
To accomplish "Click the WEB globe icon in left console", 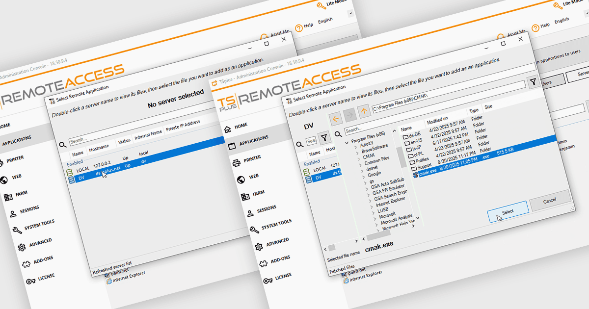I will pyautogui.click(x=3, y=180).
